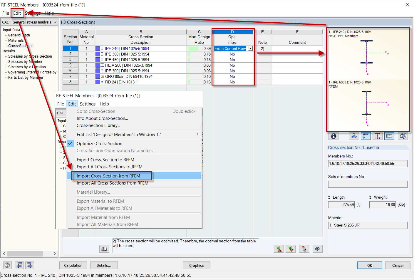The image size is (414, 280).
Task: Click the Details... button
Action: coord(104,265)
